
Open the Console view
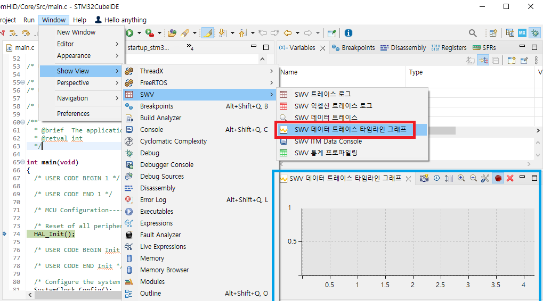click(x=200, y=130)
